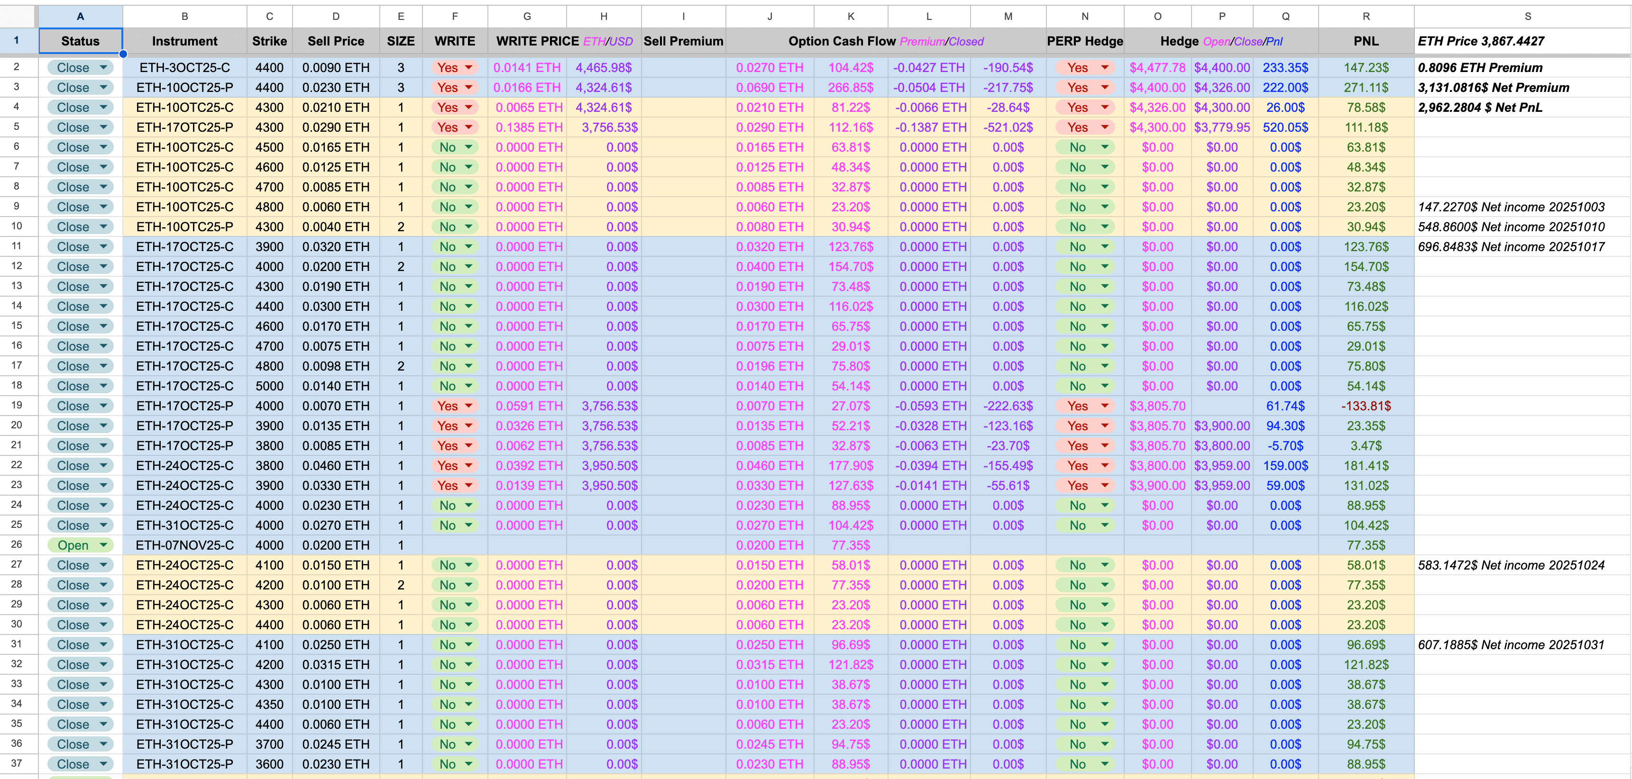Toggle WRITE to Yes for ETH-17OCT25-C strike 3900
This screenshot has height=779, width=1632.
pyautogui.click(x=454, y=246)
